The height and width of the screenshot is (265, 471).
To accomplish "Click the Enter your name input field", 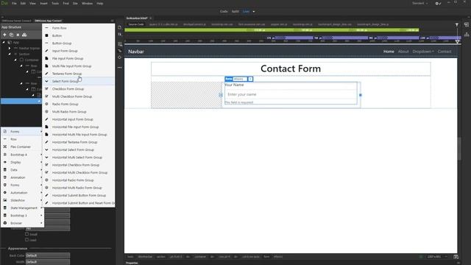I will pyautogui.click(x=291, y=94).
